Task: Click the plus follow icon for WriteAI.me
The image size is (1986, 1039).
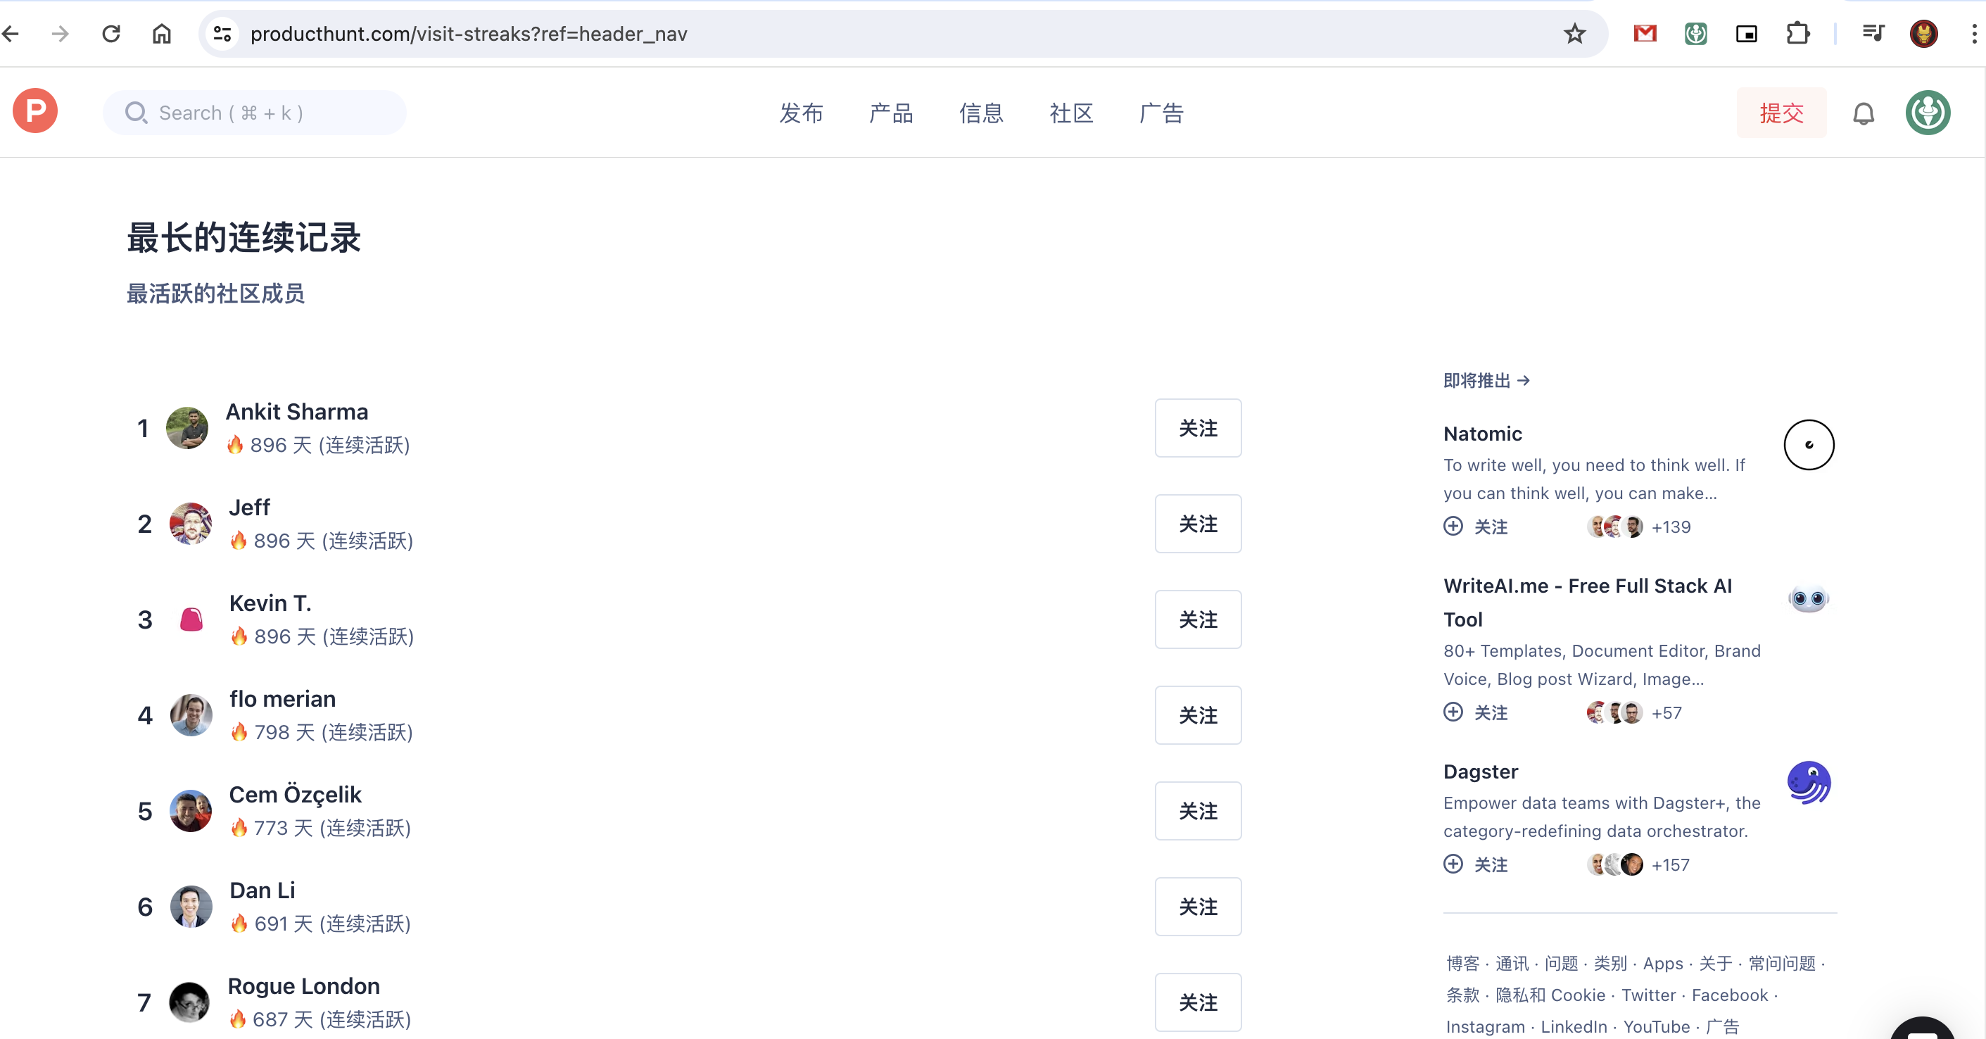Action: [1453, 712]
